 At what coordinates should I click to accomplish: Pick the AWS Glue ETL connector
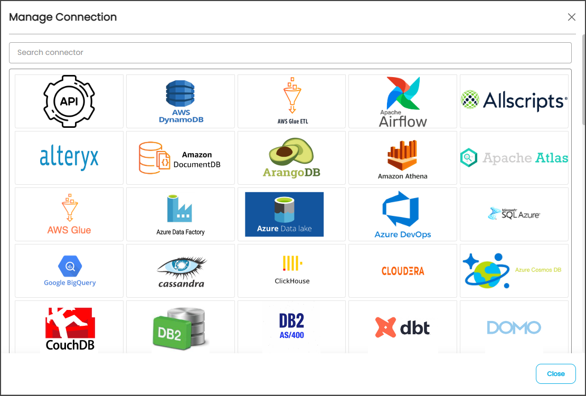291,101
